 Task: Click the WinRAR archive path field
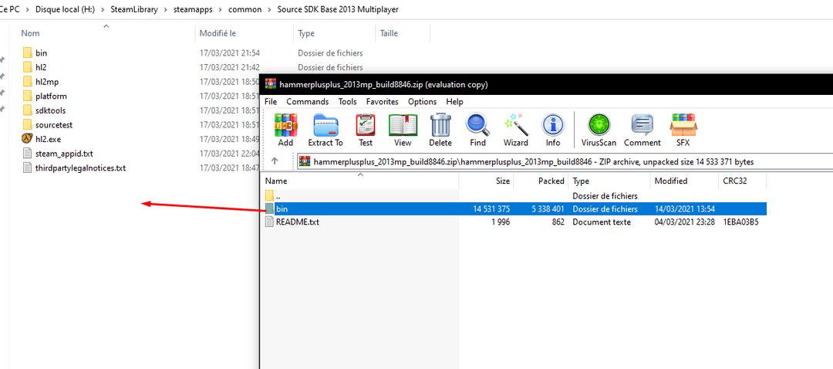pyautogui.click(x=565, y=161)
